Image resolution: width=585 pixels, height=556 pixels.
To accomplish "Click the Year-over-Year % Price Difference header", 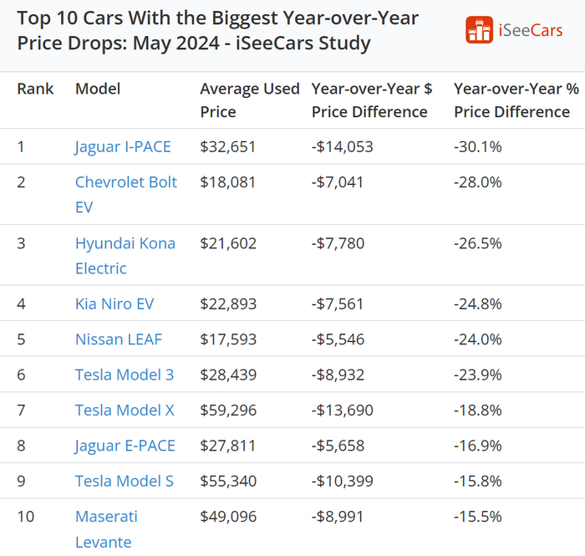I will [x=511, y=100].
